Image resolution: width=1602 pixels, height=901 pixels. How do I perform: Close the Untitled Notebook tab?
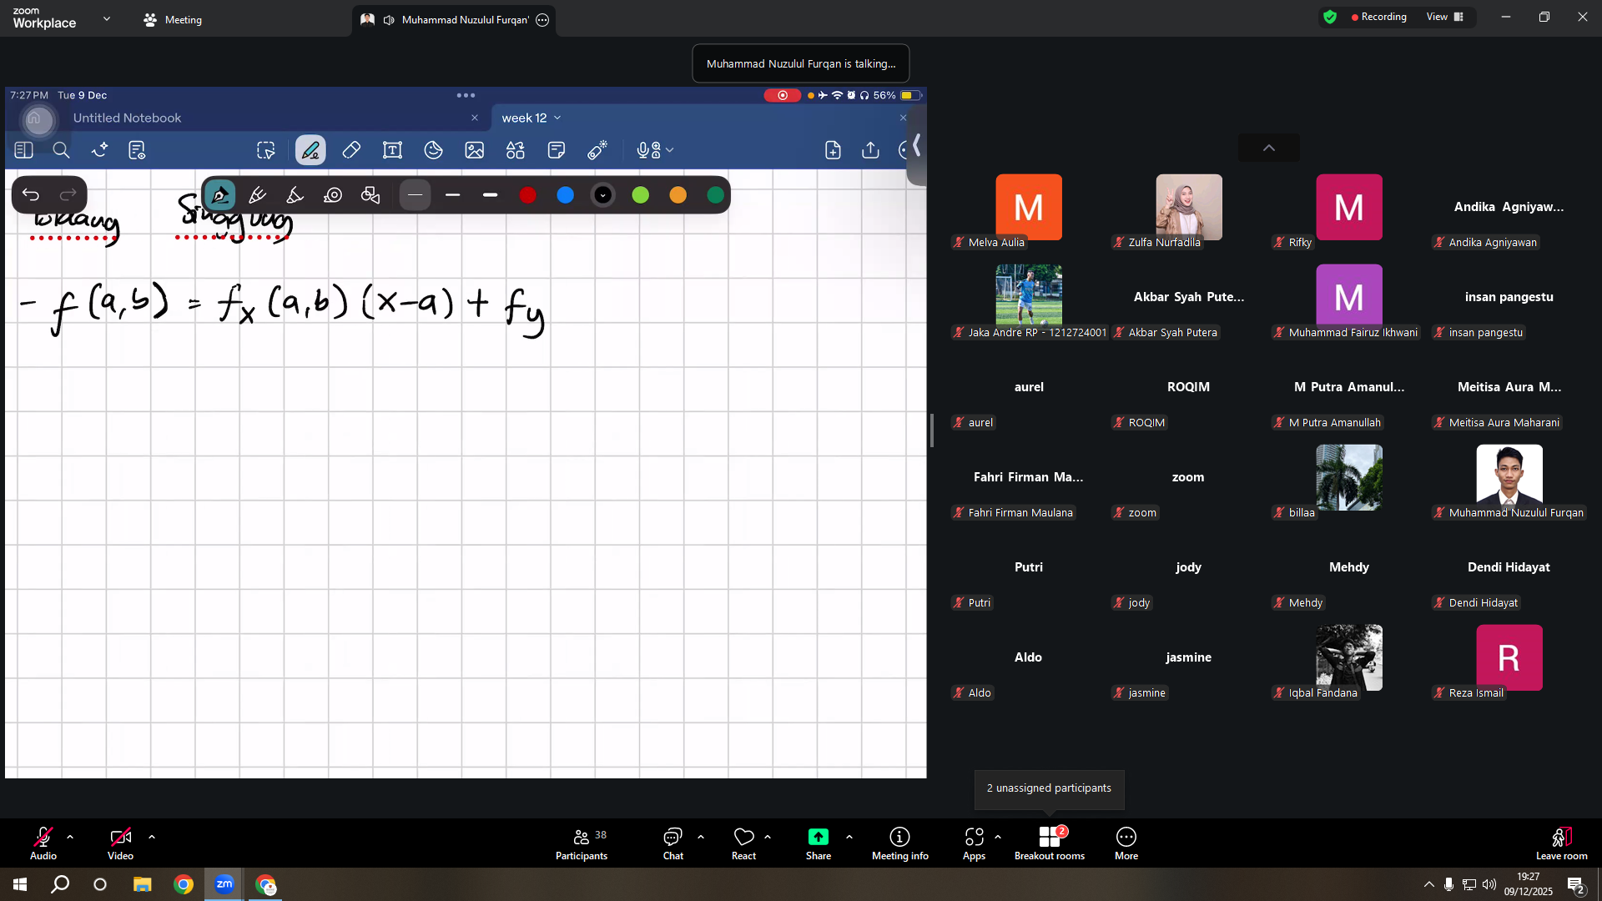click(x=475, y=118)
